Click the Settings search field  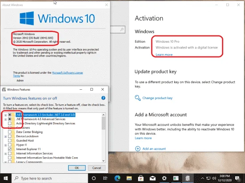click(118, 29)
